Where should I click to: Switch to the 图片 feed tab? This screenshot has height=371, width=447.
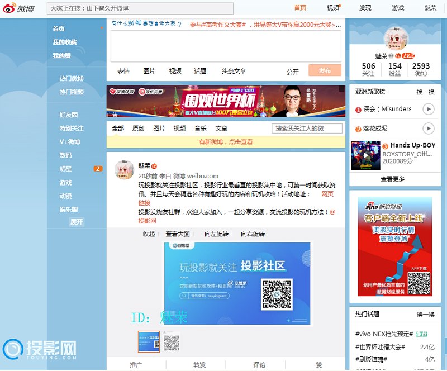coord(159,129)
